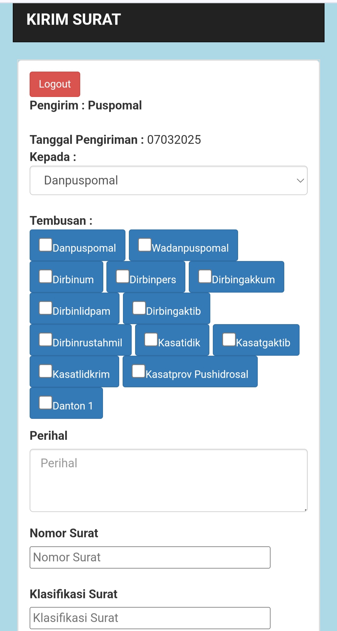
Task: Click the Klasifikasi Surat input field
Action: (150, 618)
